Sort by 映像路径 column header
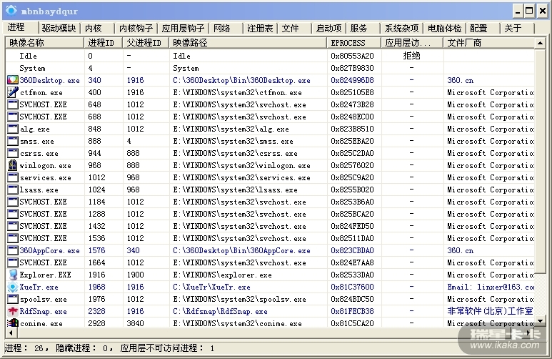This screenshot has width=552, height=359. pyautogui.click(x=249, y=43)
